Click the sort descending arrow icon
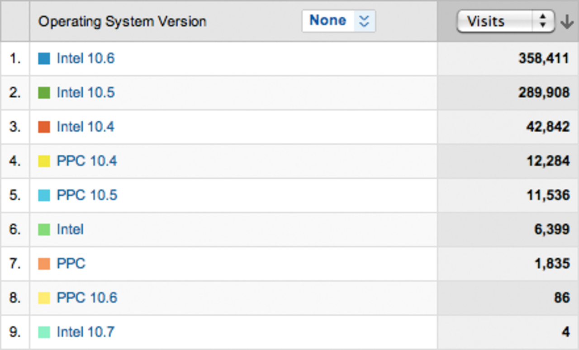This screenshot has height=350, width=579. 567,22
